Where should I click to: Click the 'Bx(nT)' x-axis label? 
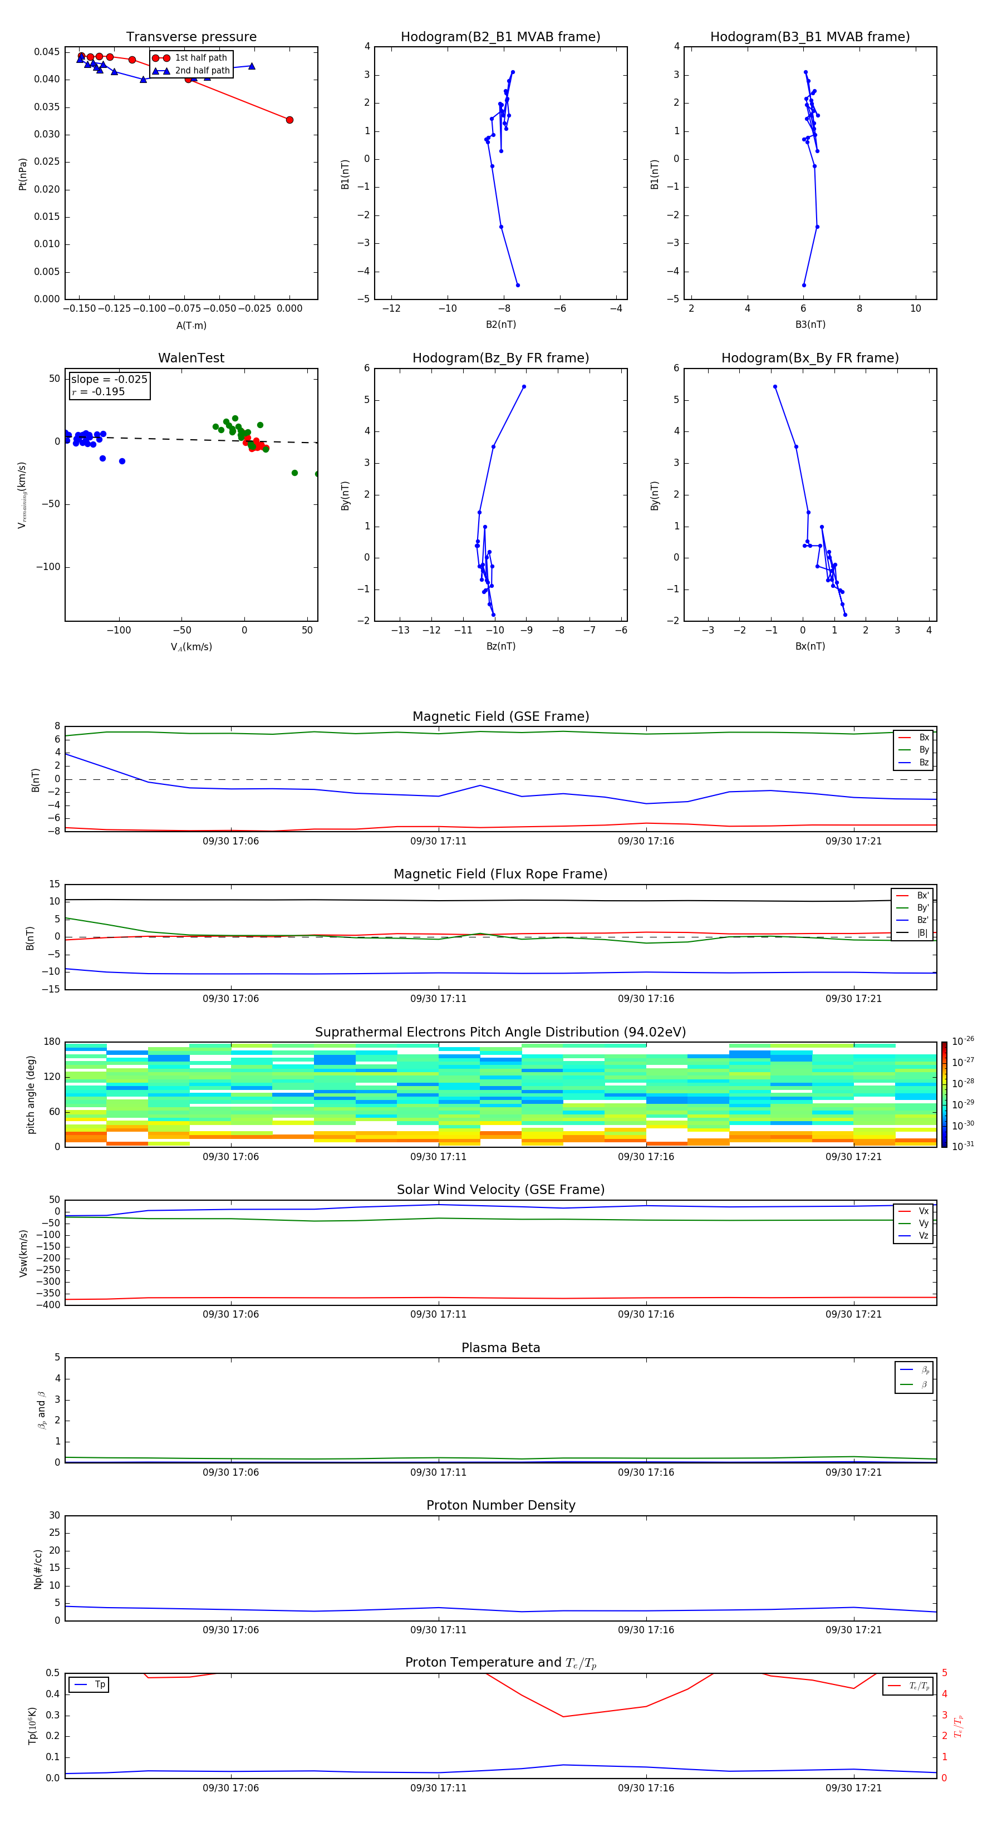[x=810, y=646]
